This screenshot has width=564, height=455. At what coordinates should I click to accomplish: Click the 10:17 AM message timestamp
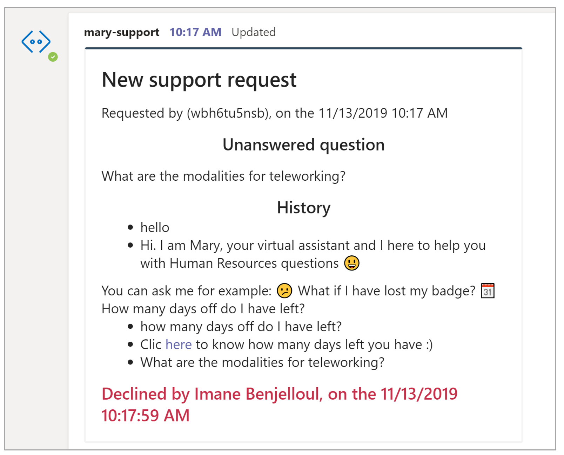195,32
